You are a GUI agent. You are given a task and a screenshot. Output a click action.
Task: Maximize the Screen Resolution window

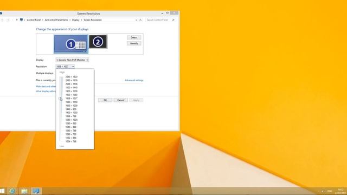pos(168,13)
